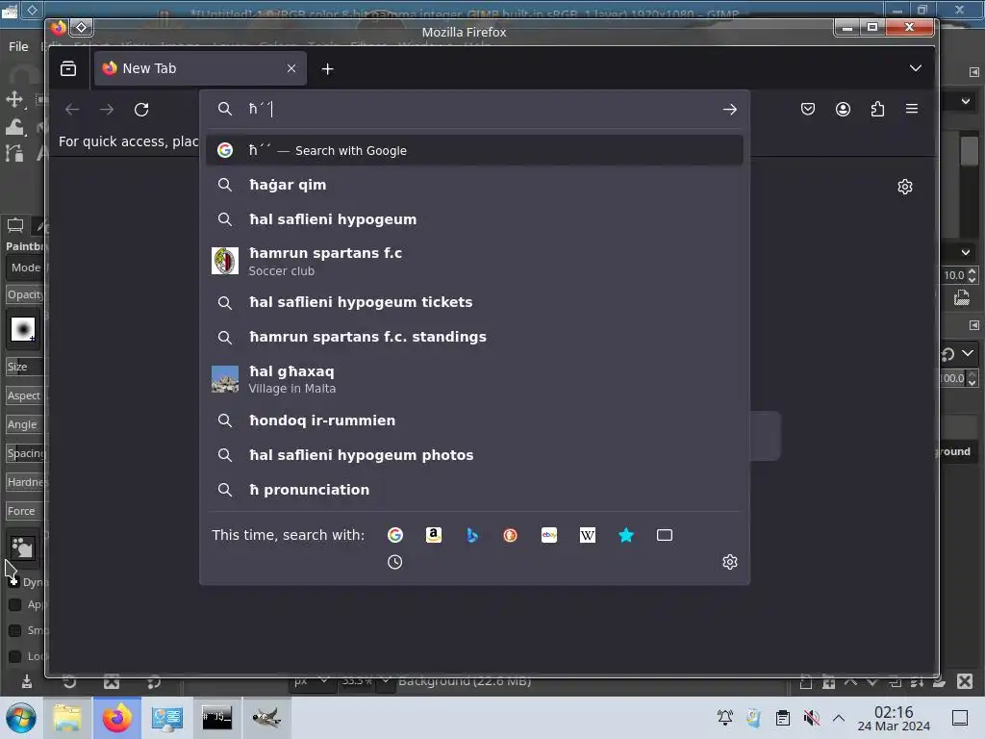
Task: Open Firefox View icon left of the tab
Action: (68, 68)
